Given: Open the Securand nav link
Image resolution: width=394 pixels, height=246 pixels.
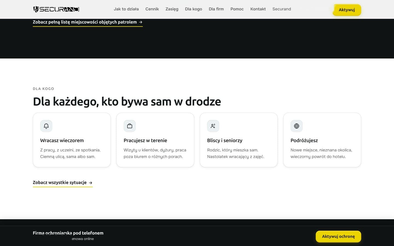Looking at the screenshot, I should pyautogui.click(x=282, y=9).
